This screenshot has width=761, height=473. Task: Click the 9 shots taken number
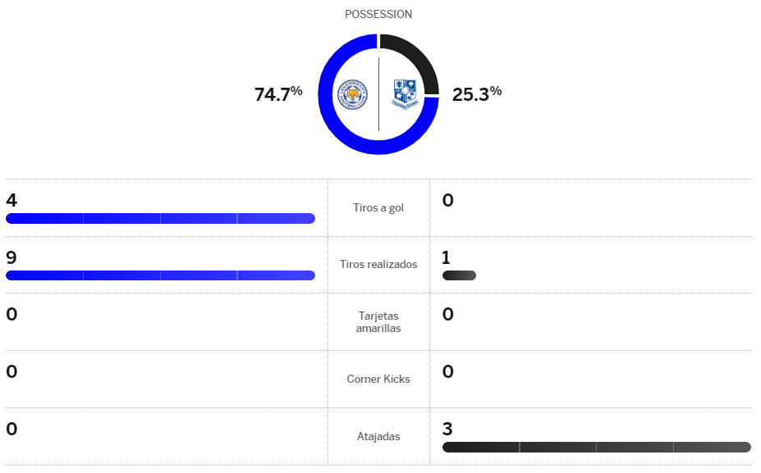click(11, 257)
